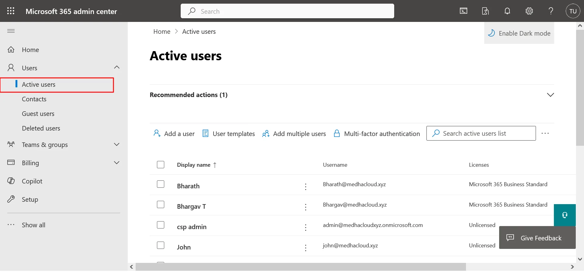Collapse the Users navigation section
The width and height of the screenshot is (584, 272).
pos(117,68)
